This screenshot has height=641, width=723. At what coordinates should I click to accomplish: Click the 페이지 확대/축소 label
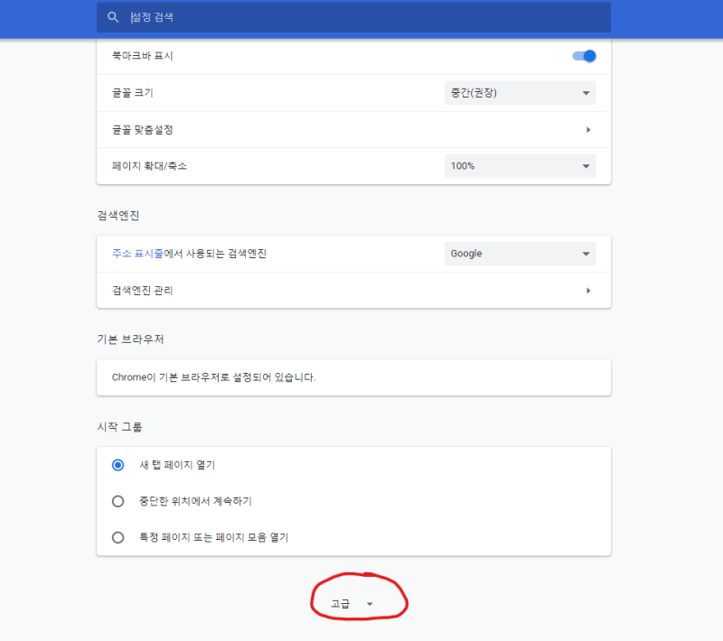149,166
